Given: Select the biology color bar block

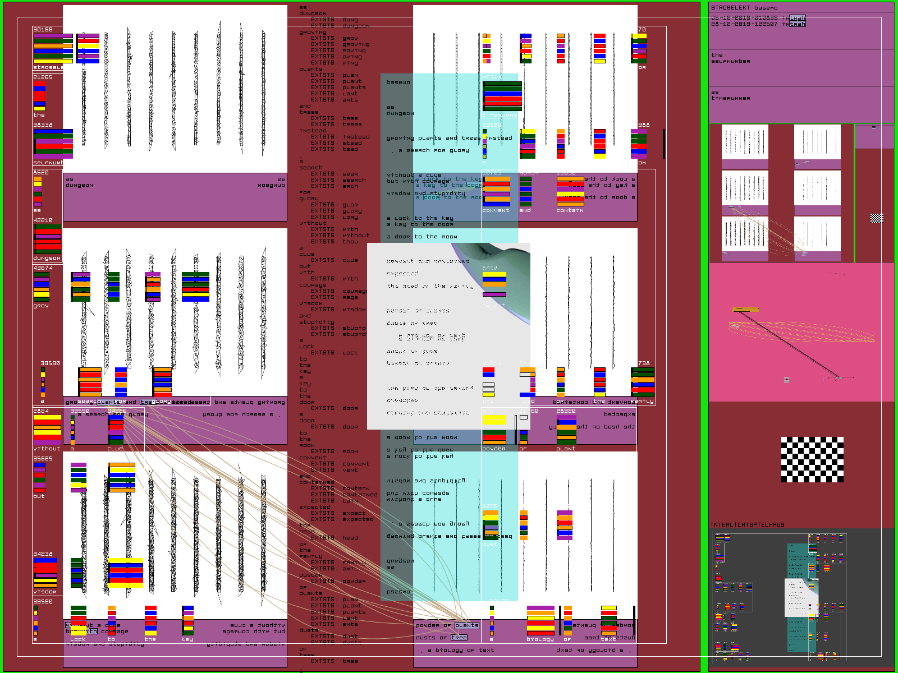Looking at the screenshot, I should coord(540,621).
